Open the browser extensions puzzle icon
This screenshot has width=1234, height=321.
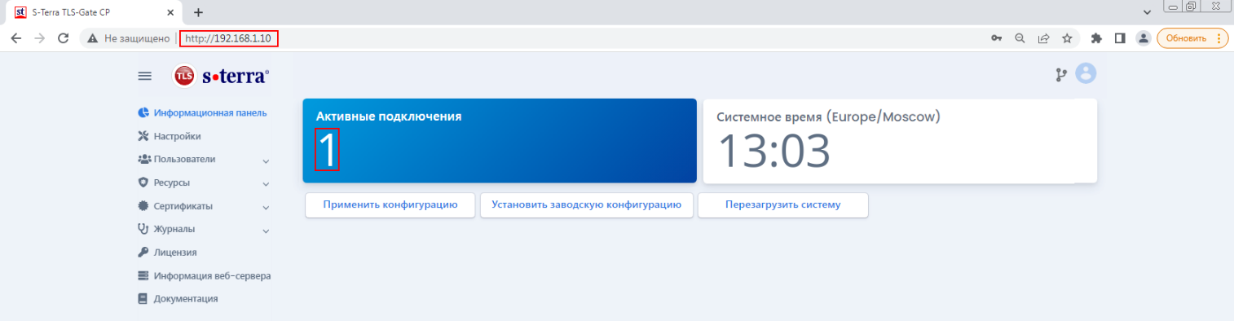pos(1096,38)
